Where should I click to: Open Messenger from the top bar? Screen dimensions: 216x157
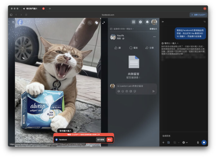pyautogui.click(x=140, y=22)
